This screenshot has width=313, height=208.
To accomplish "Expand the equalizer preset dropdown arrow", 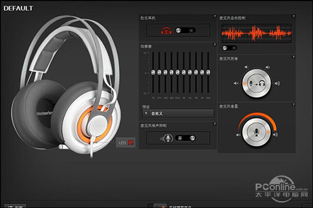I will click(146, 113).
